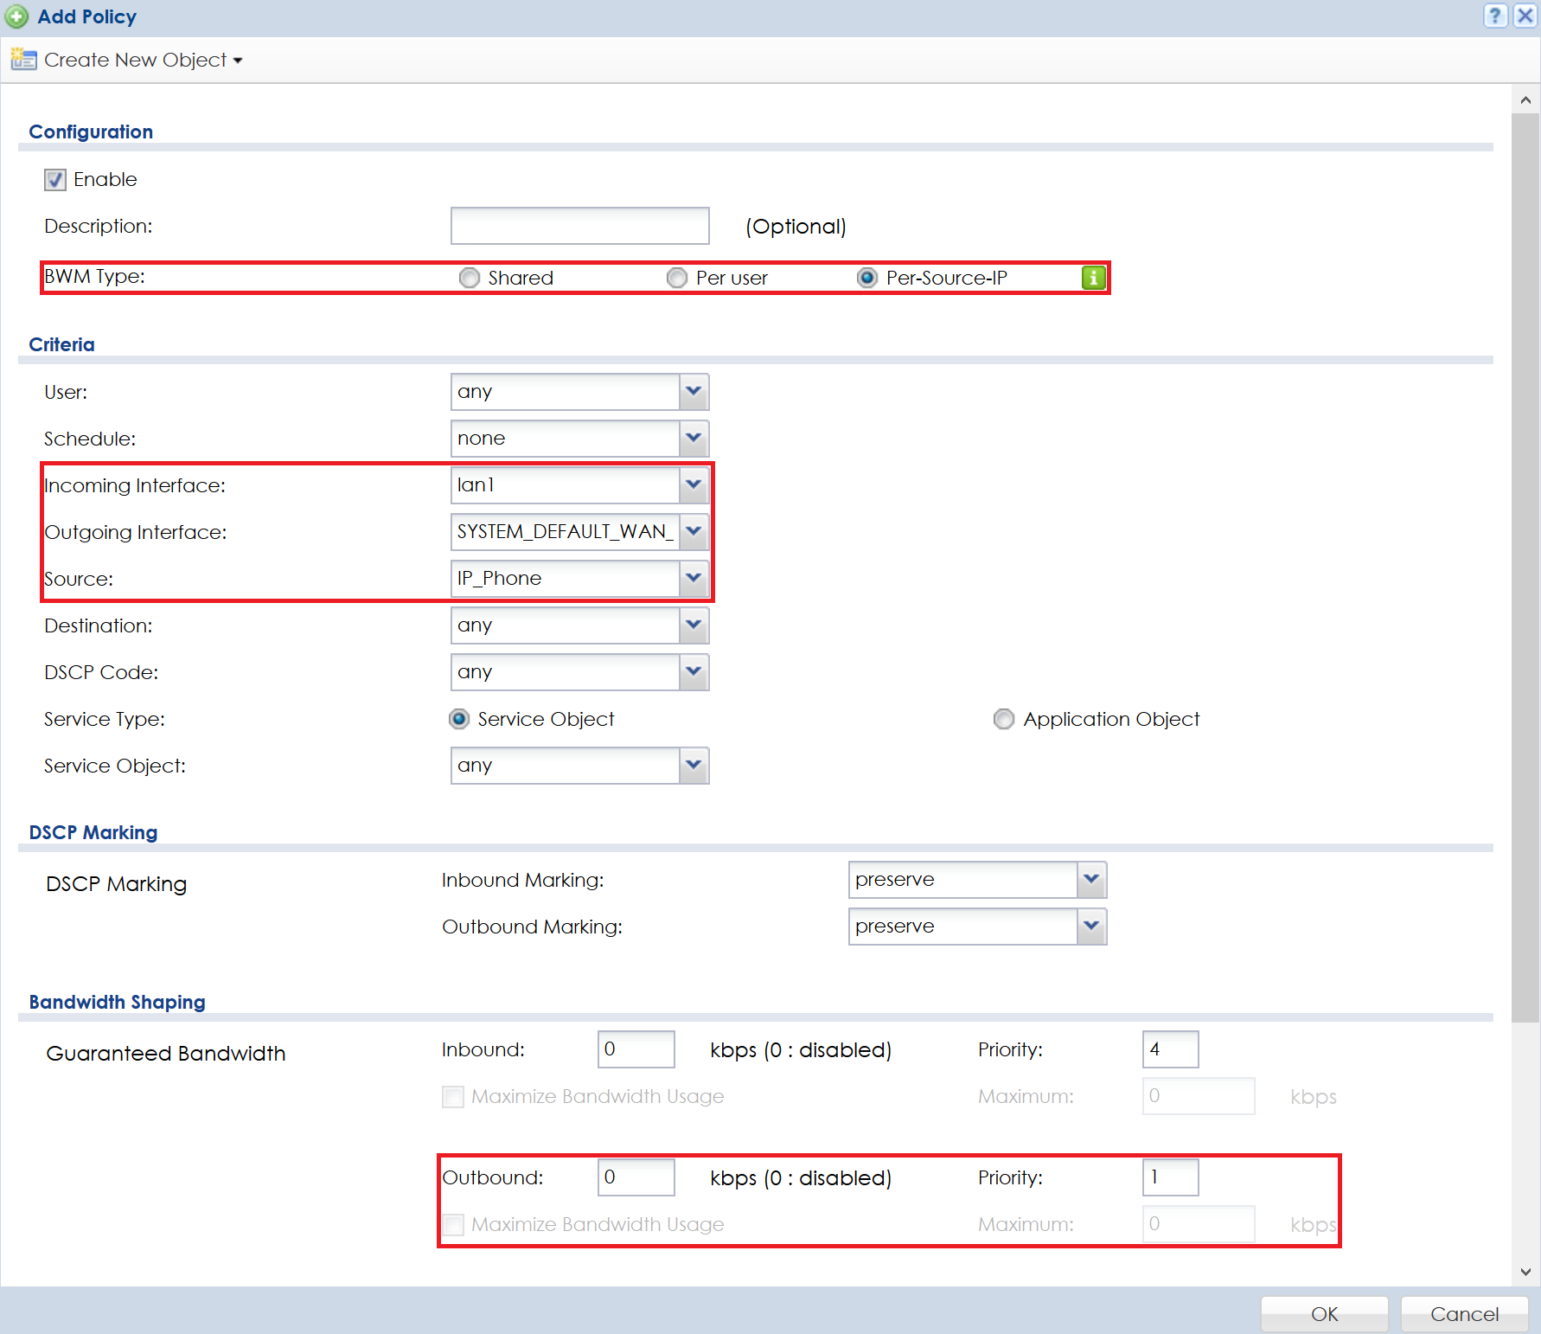Open the Schedule dropdown
The height and width of the screenshot is (1334, 1541).
694,439
